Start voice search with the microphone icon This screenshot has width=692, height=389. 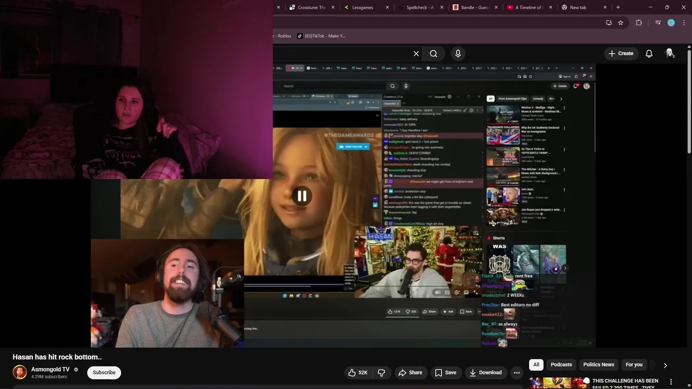coord(458,53)
